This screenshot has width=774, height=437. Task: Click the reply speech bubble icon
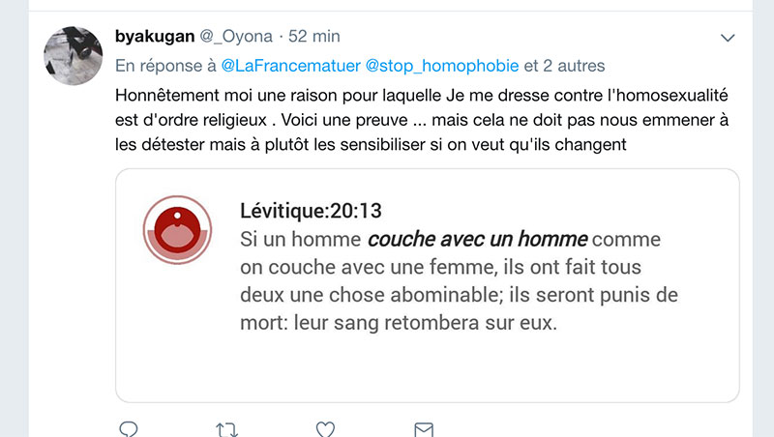click(x=128, y=428)
